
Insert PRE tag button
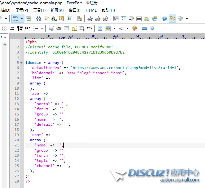28,28
